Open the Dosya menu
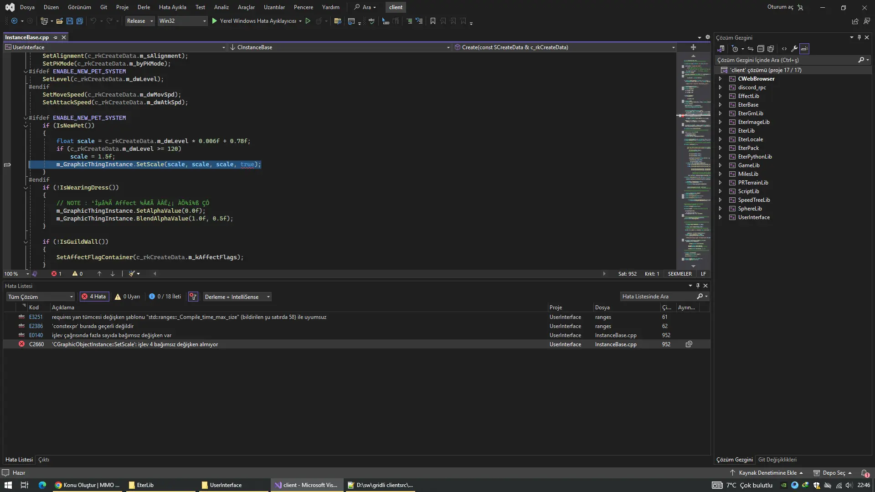The image size is (875, 492). 27,7
